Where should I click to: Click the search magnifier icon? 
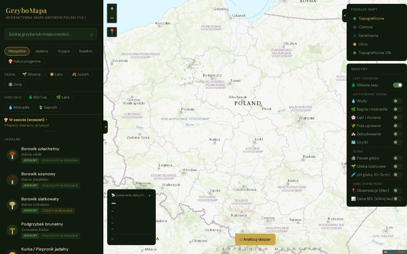click(92, 34)
